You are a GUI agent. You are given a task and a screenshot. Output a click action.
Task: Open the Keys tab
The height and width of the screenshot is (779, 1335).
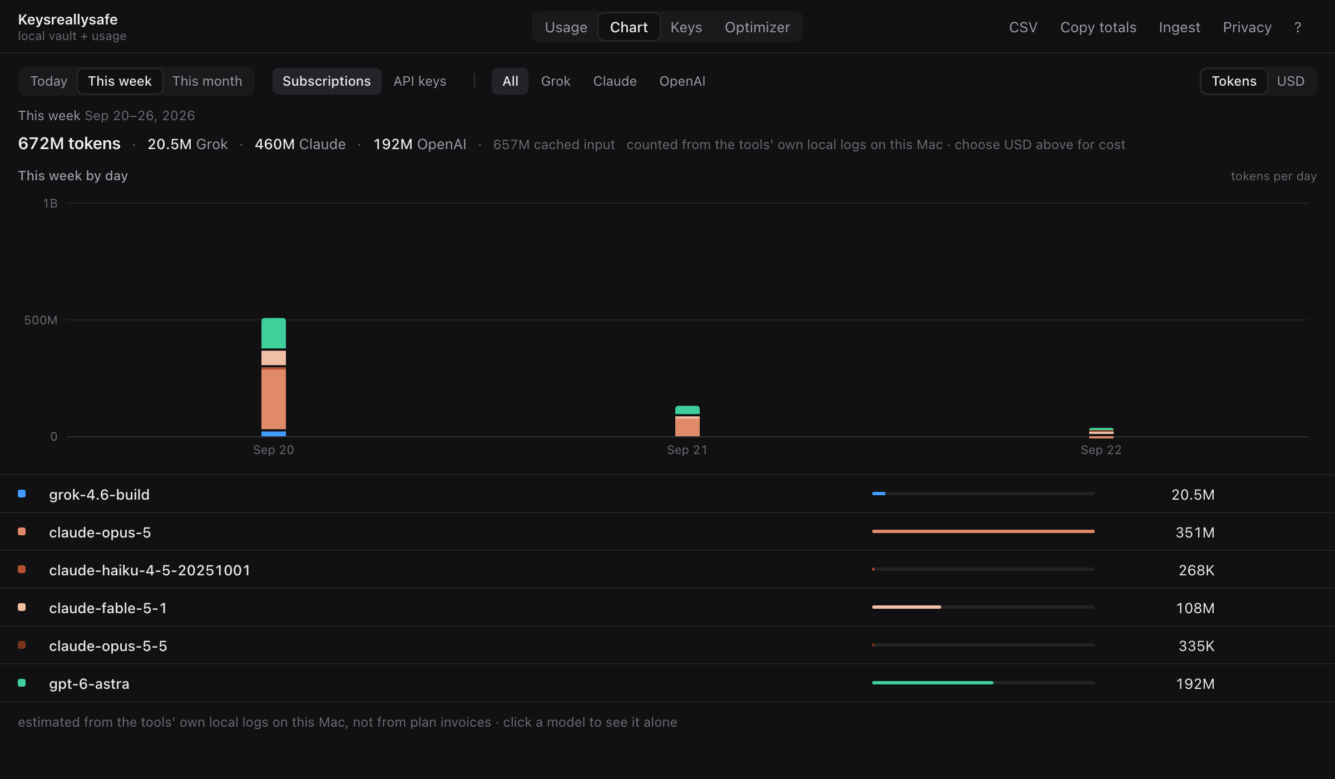pos(686,27)
